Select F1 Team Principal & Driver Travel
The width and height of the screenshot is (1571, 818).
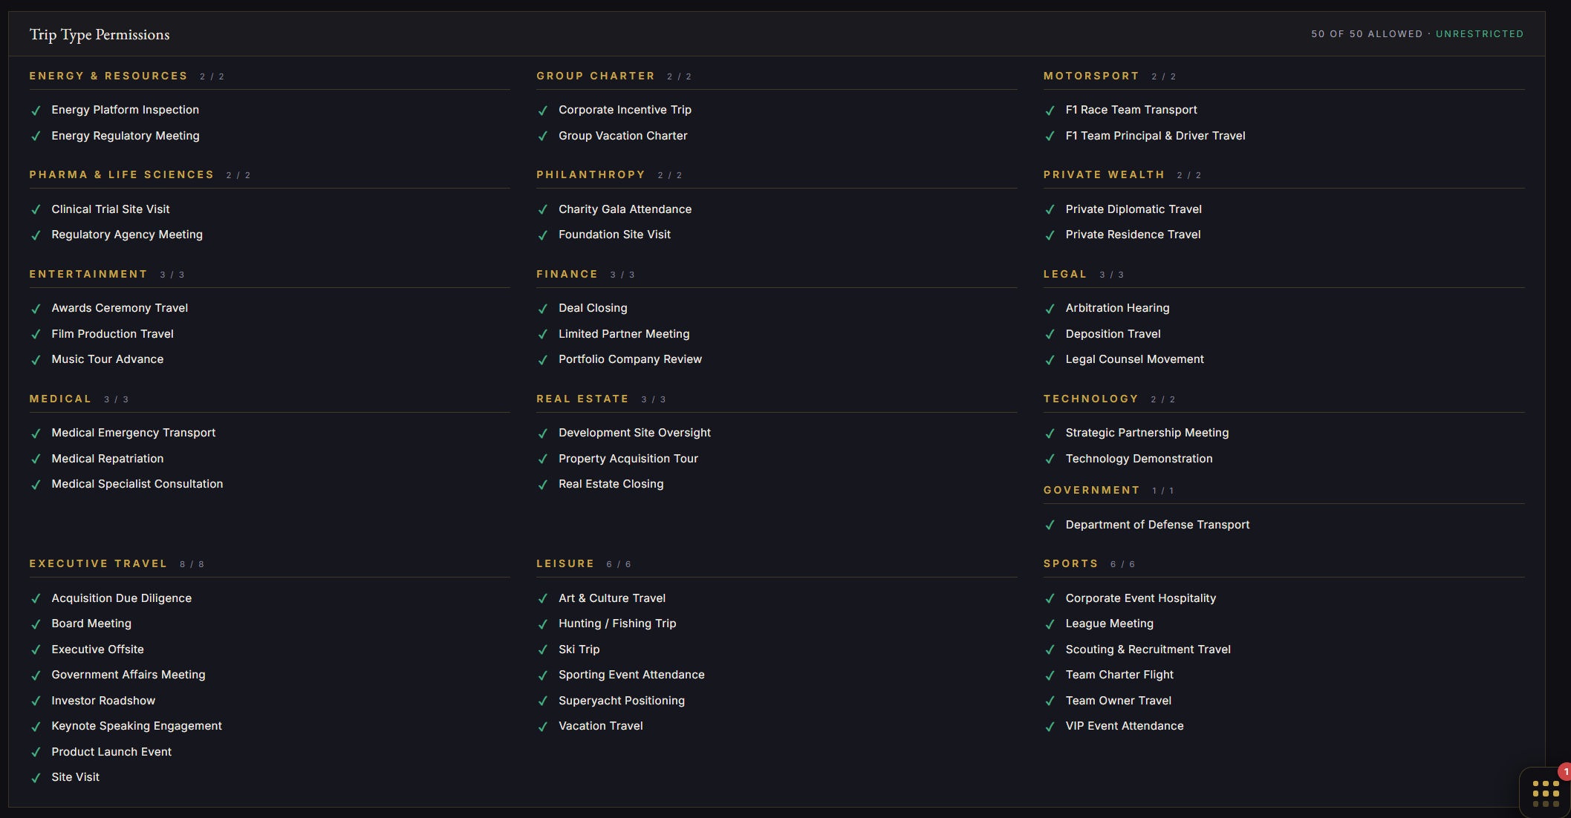pyautogui.click(x=1156, y=136)
